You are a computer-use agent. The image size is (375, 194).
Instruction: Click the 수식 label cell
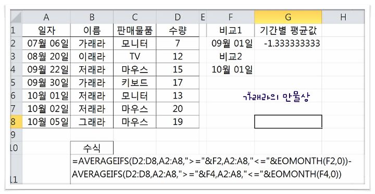tap(92, 148)
